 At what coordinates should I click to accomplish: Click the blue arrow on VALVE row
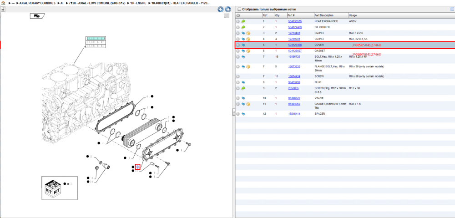coord(243,98)
